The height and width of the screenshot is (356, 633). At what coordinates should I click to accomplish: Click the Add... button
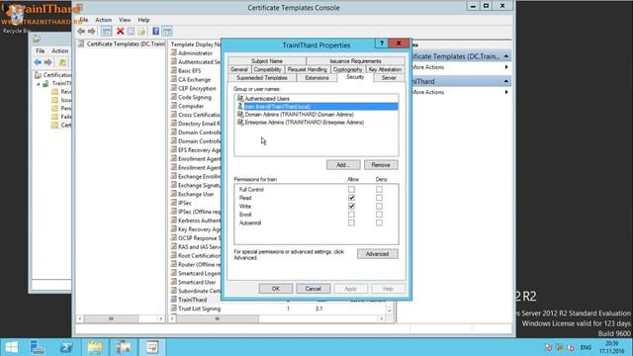[x=343, y=165]
